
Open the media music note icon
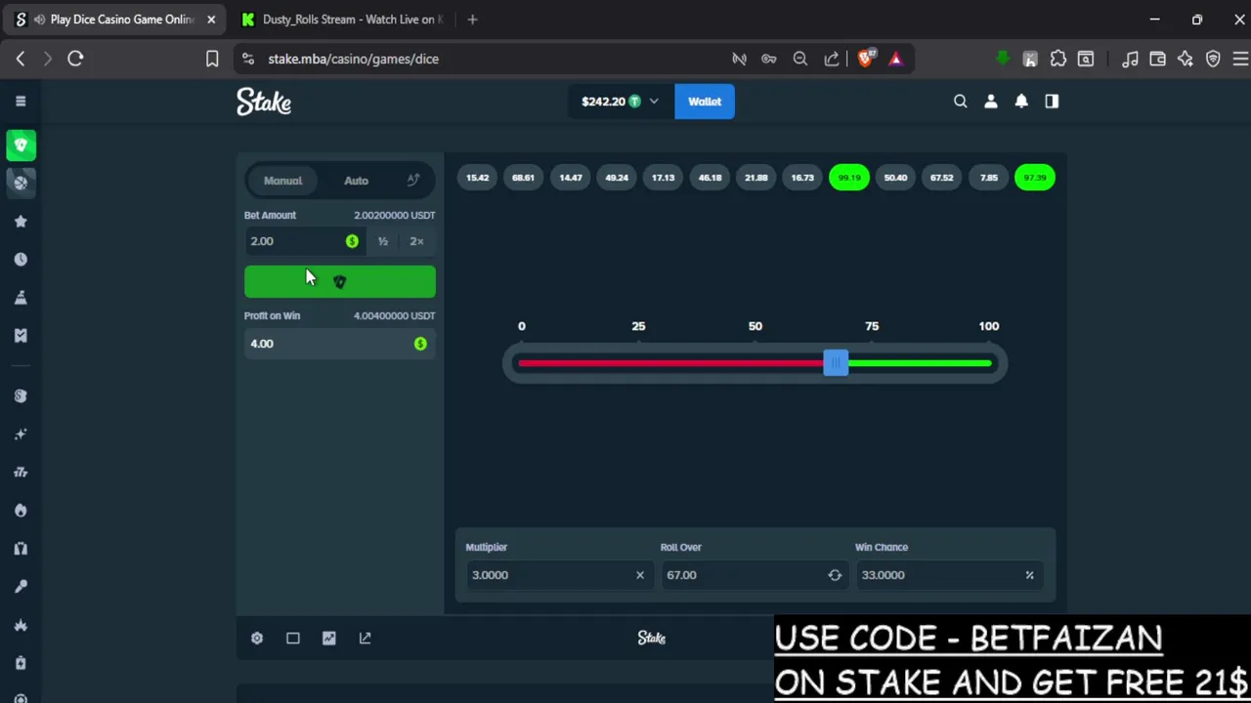click(x=1130, y=59)
